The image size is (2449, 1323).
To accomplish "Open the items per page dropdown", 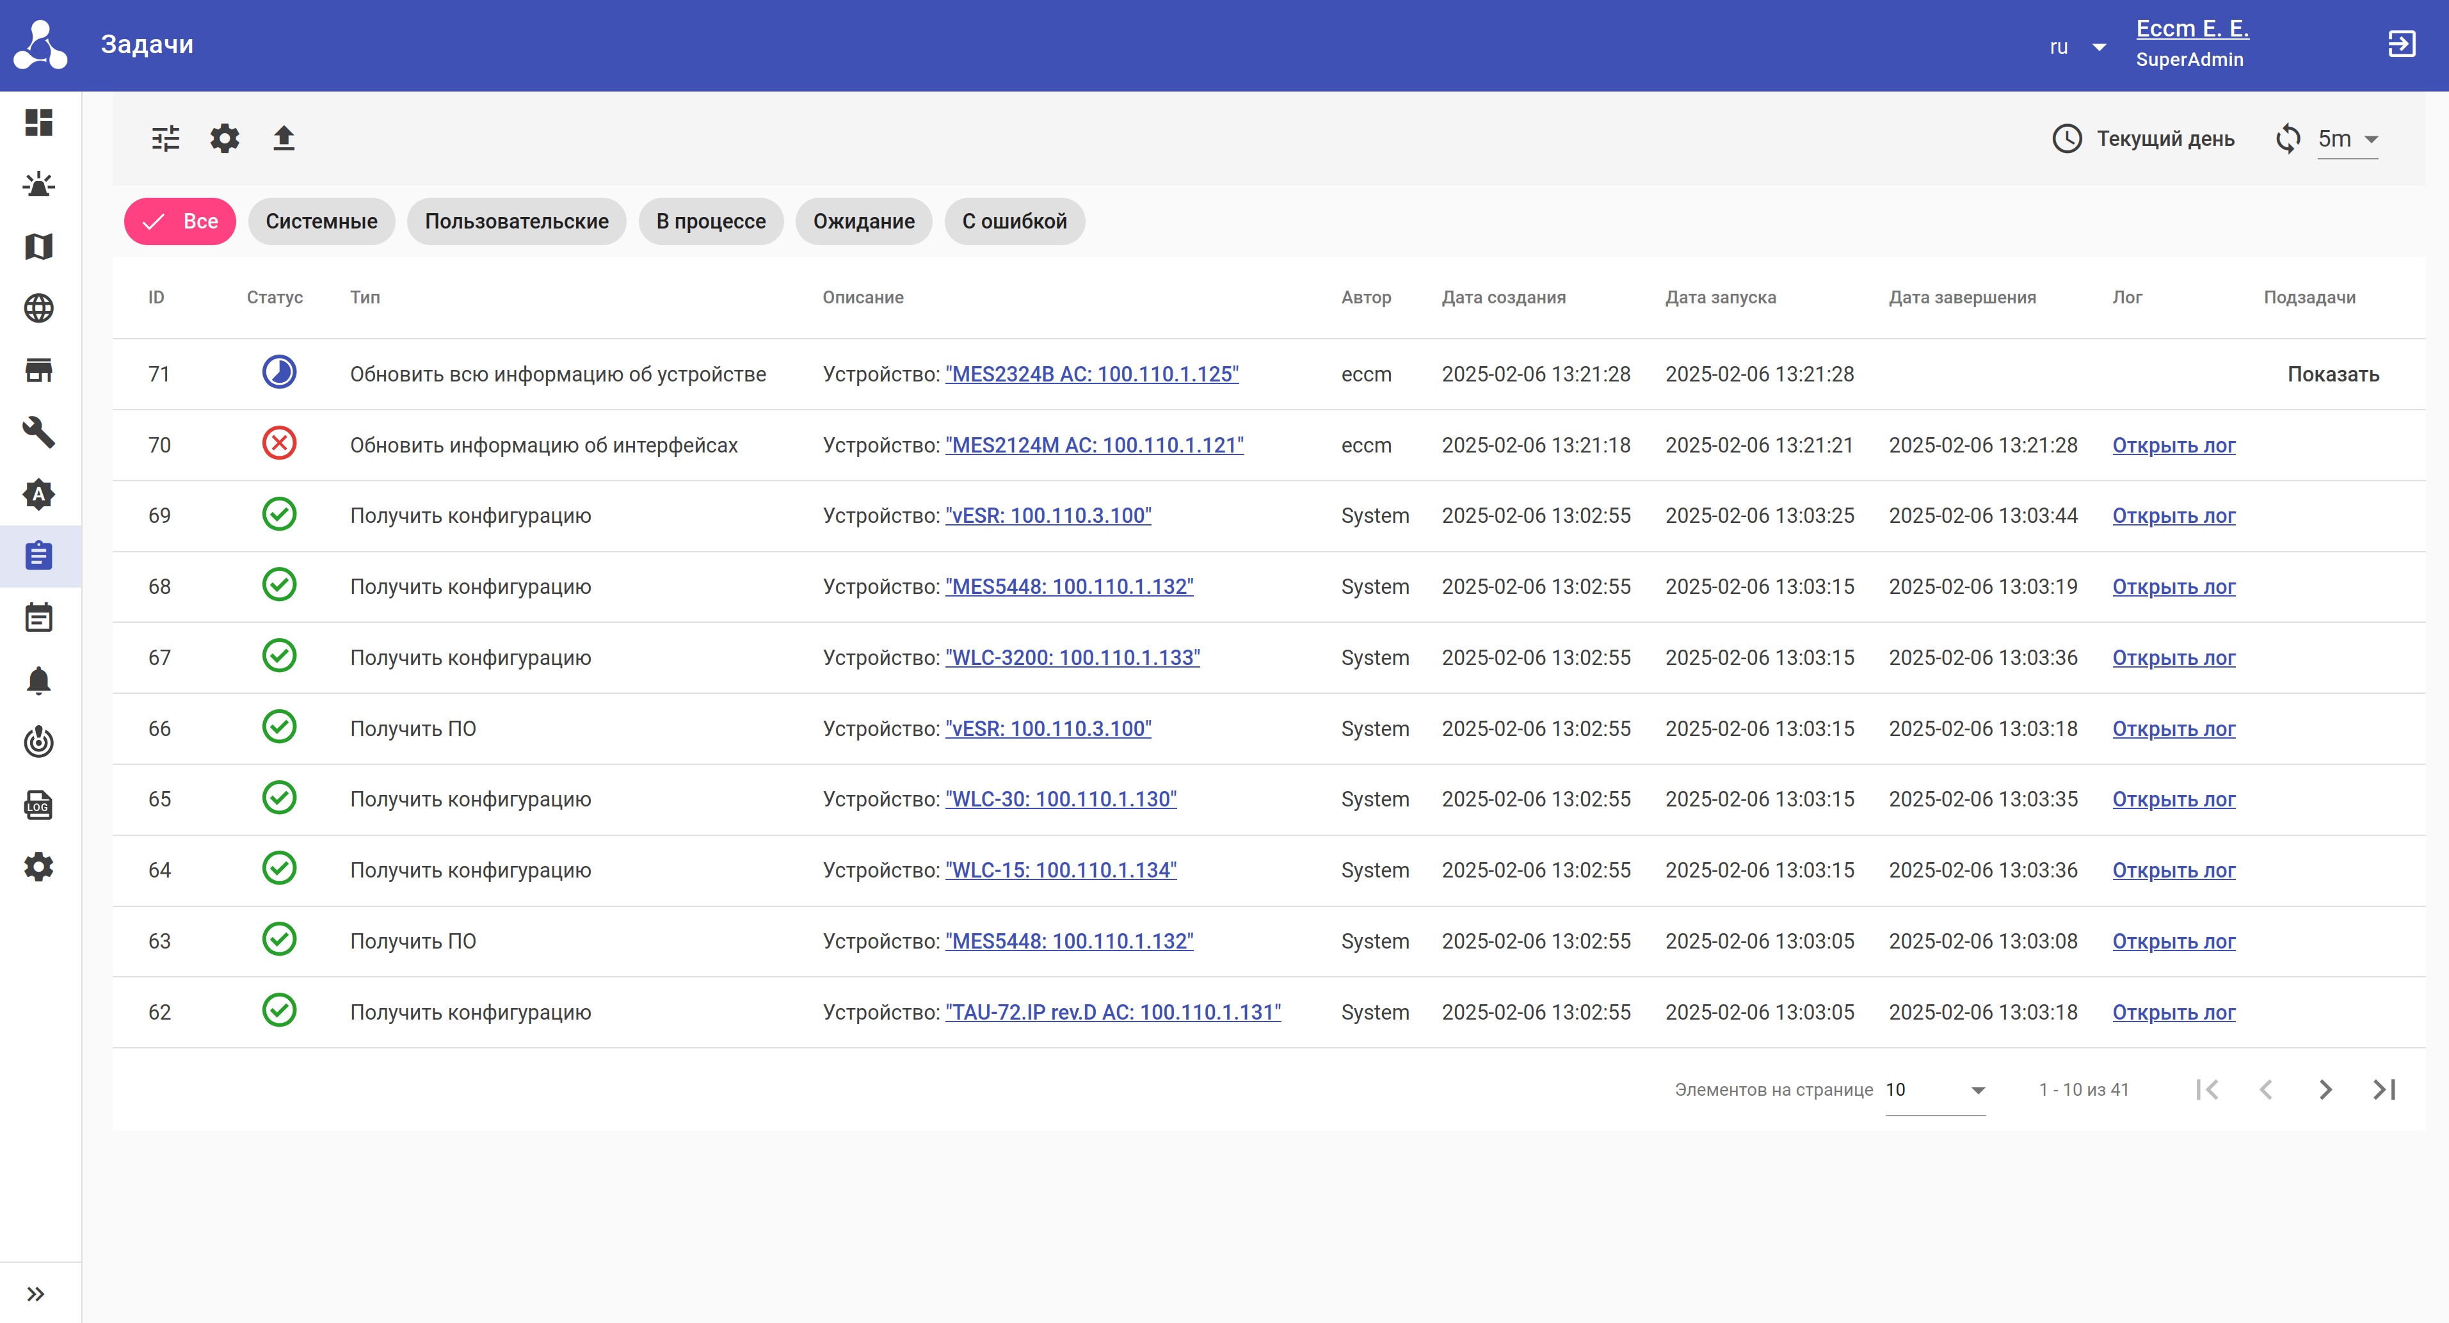I will 1934,1089.
